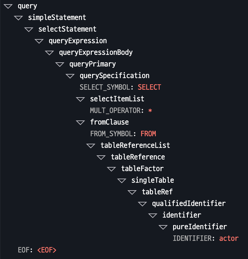Collapse the queryExpressionBody triangle
The width and height of the screenshot is (248, 259).
tap(50, 53)
